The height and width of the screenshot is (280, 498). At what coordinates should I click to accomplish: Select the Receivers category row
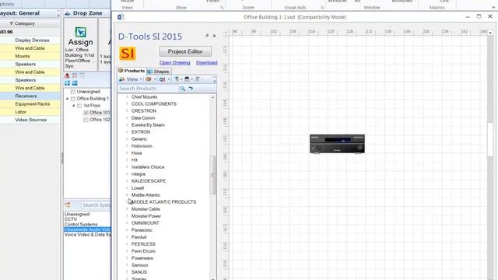tap(30, 96)
